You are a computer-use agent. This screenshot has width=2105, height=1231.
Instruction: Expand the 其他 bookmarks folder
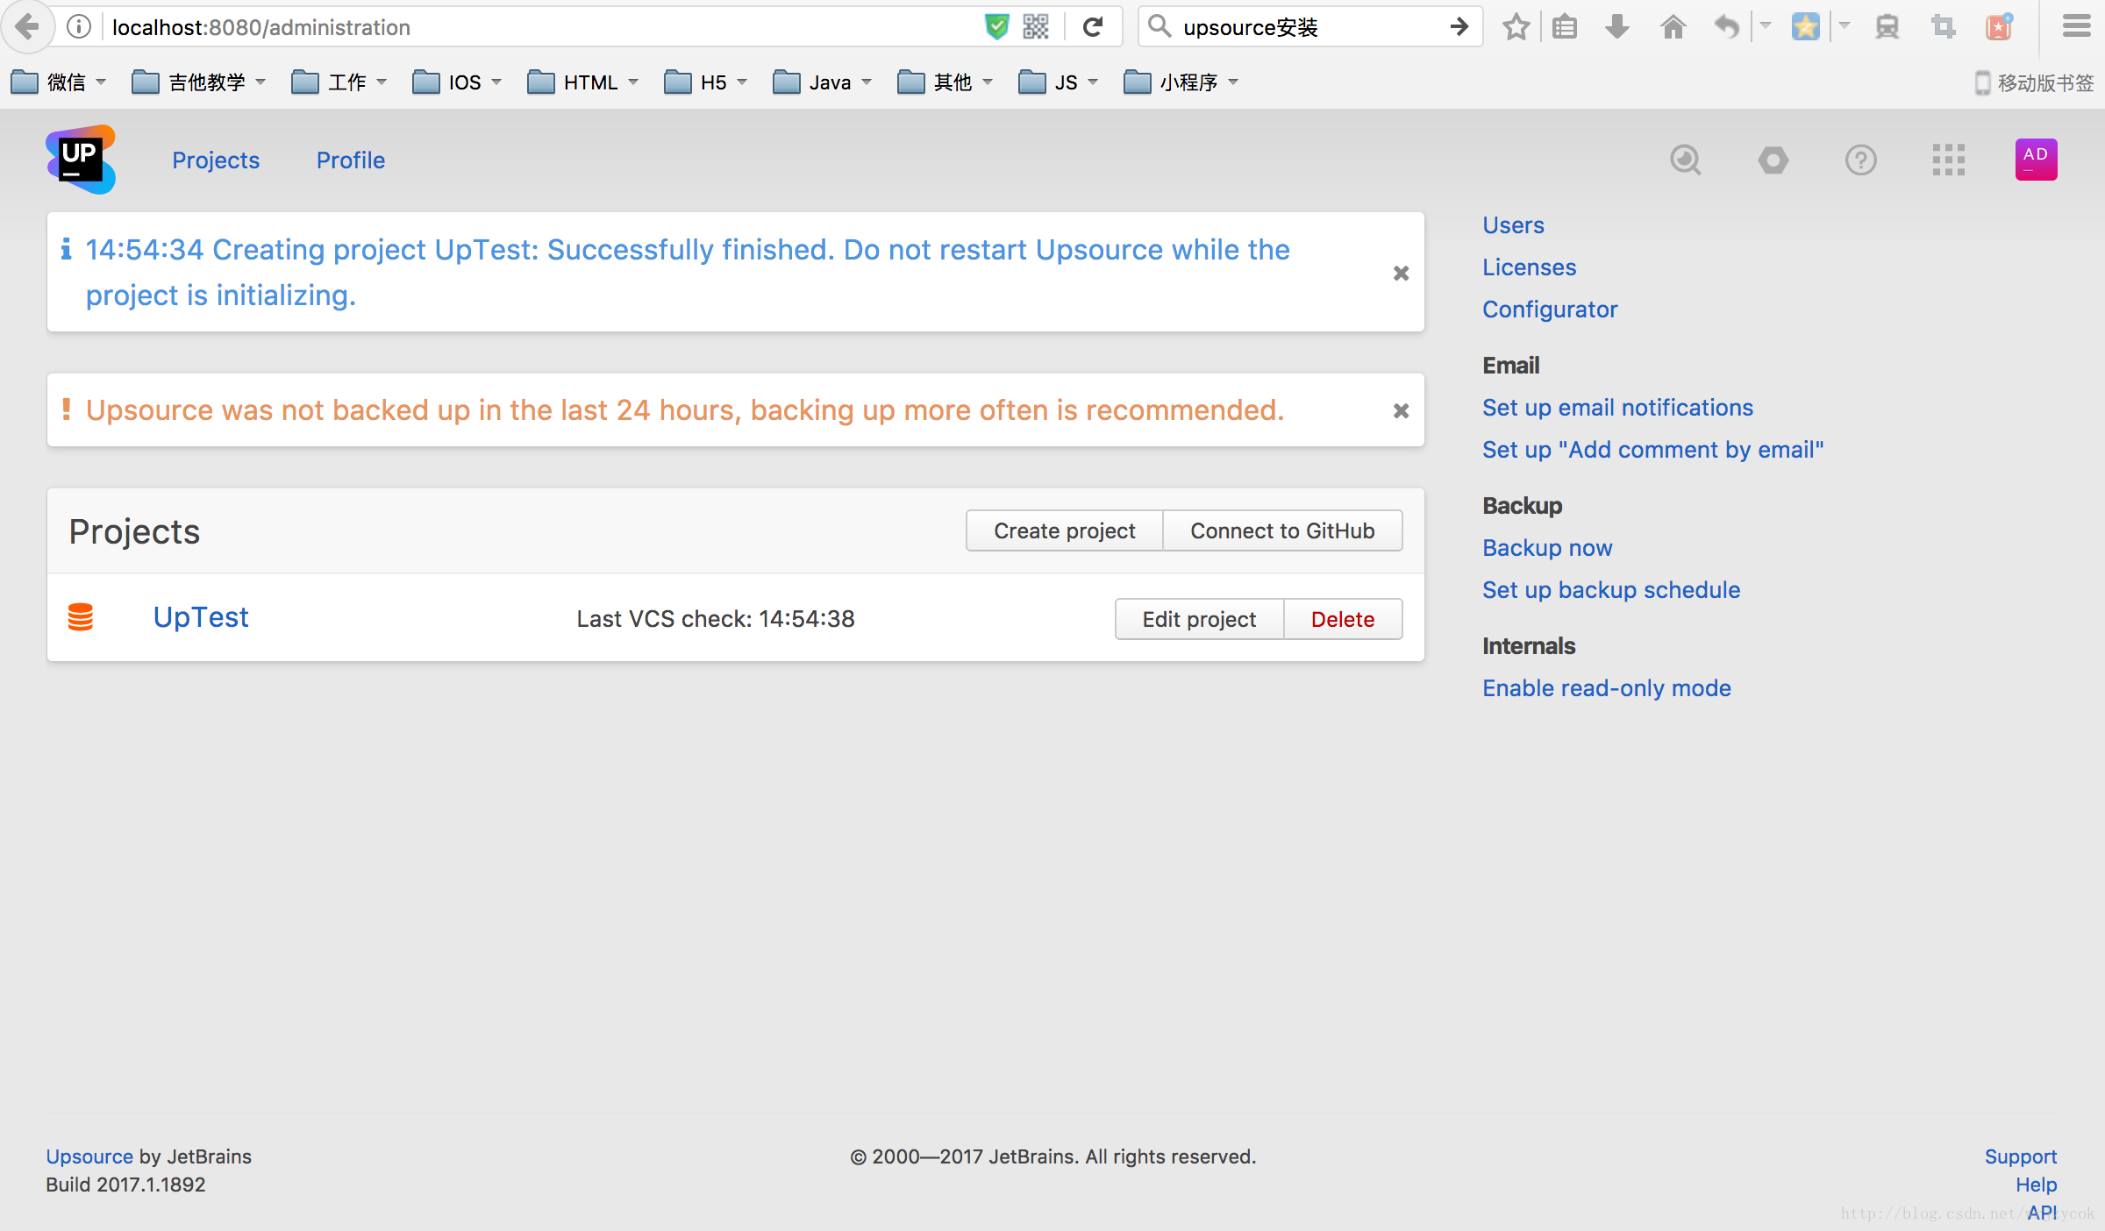click(945, 82)
